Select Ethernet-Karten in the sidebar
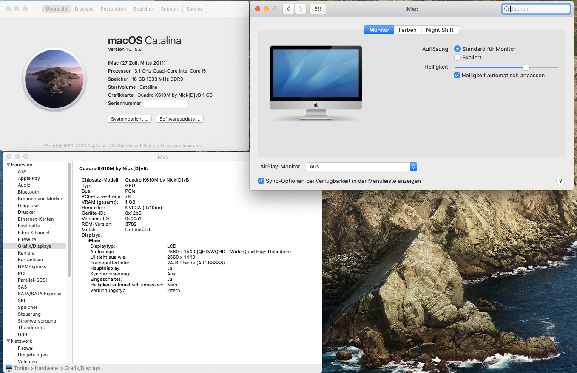The height and width of the screenshot is (373, 577). pos(36,219)
